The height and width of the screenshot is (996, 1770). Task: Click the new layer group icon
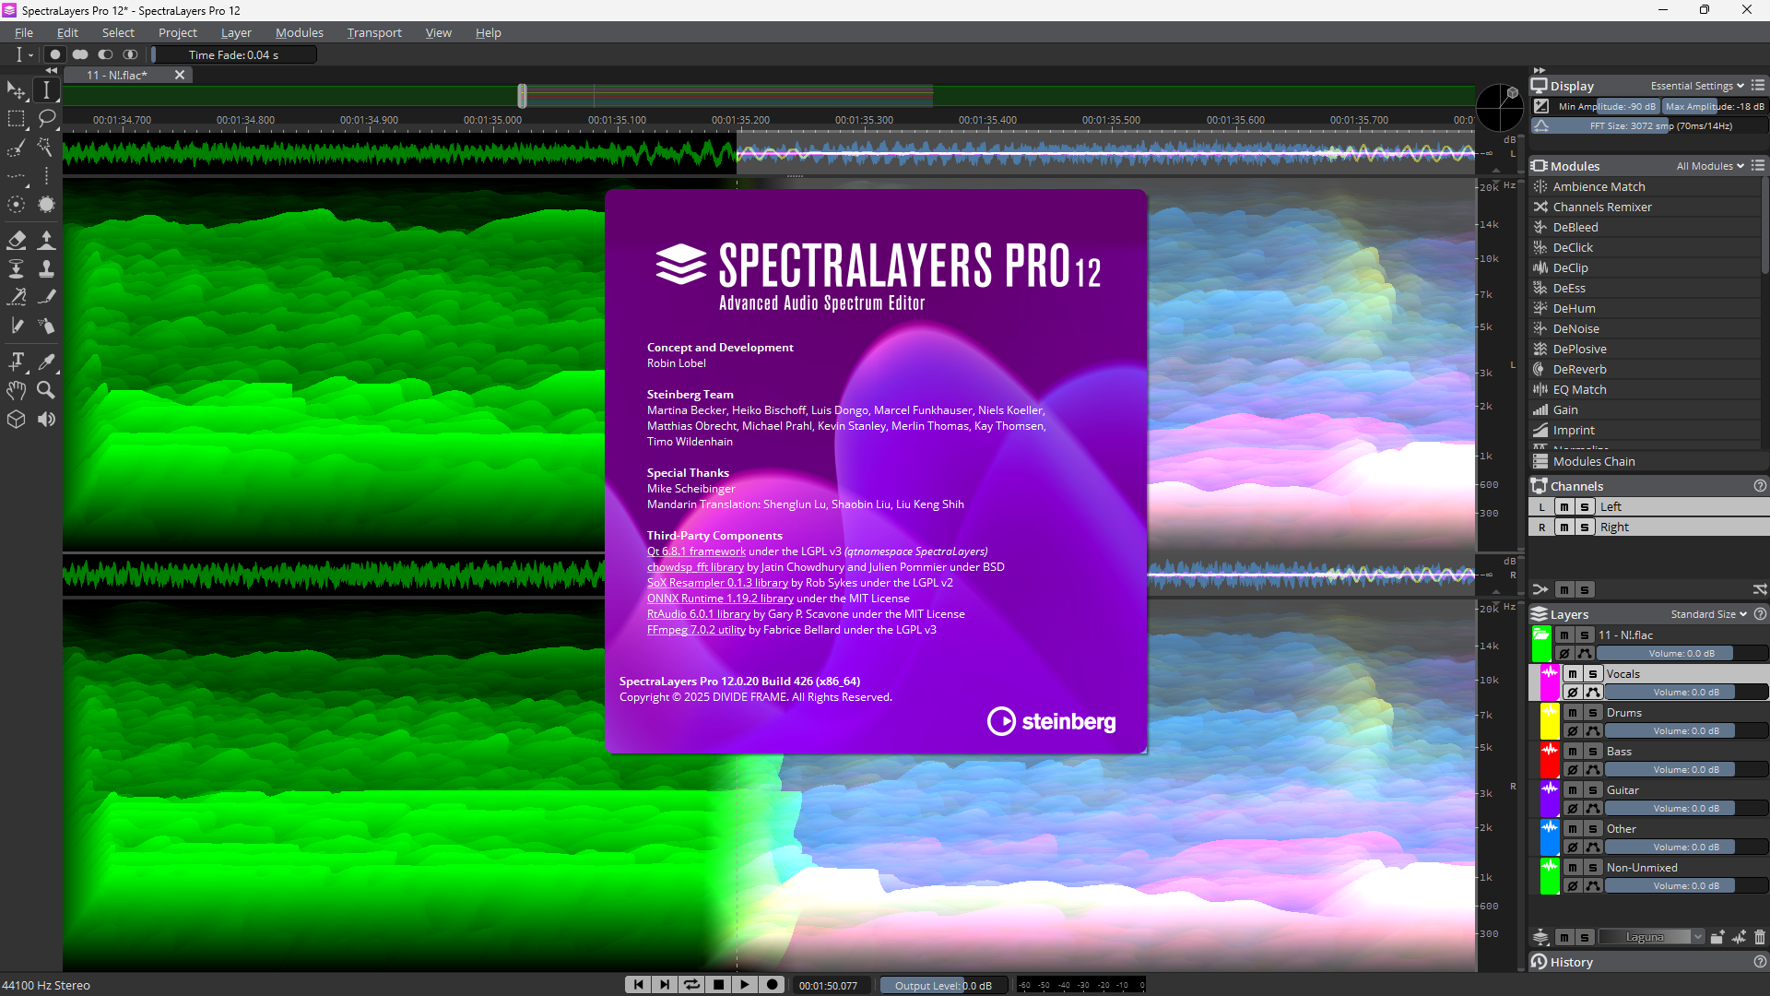[1717, 937]
